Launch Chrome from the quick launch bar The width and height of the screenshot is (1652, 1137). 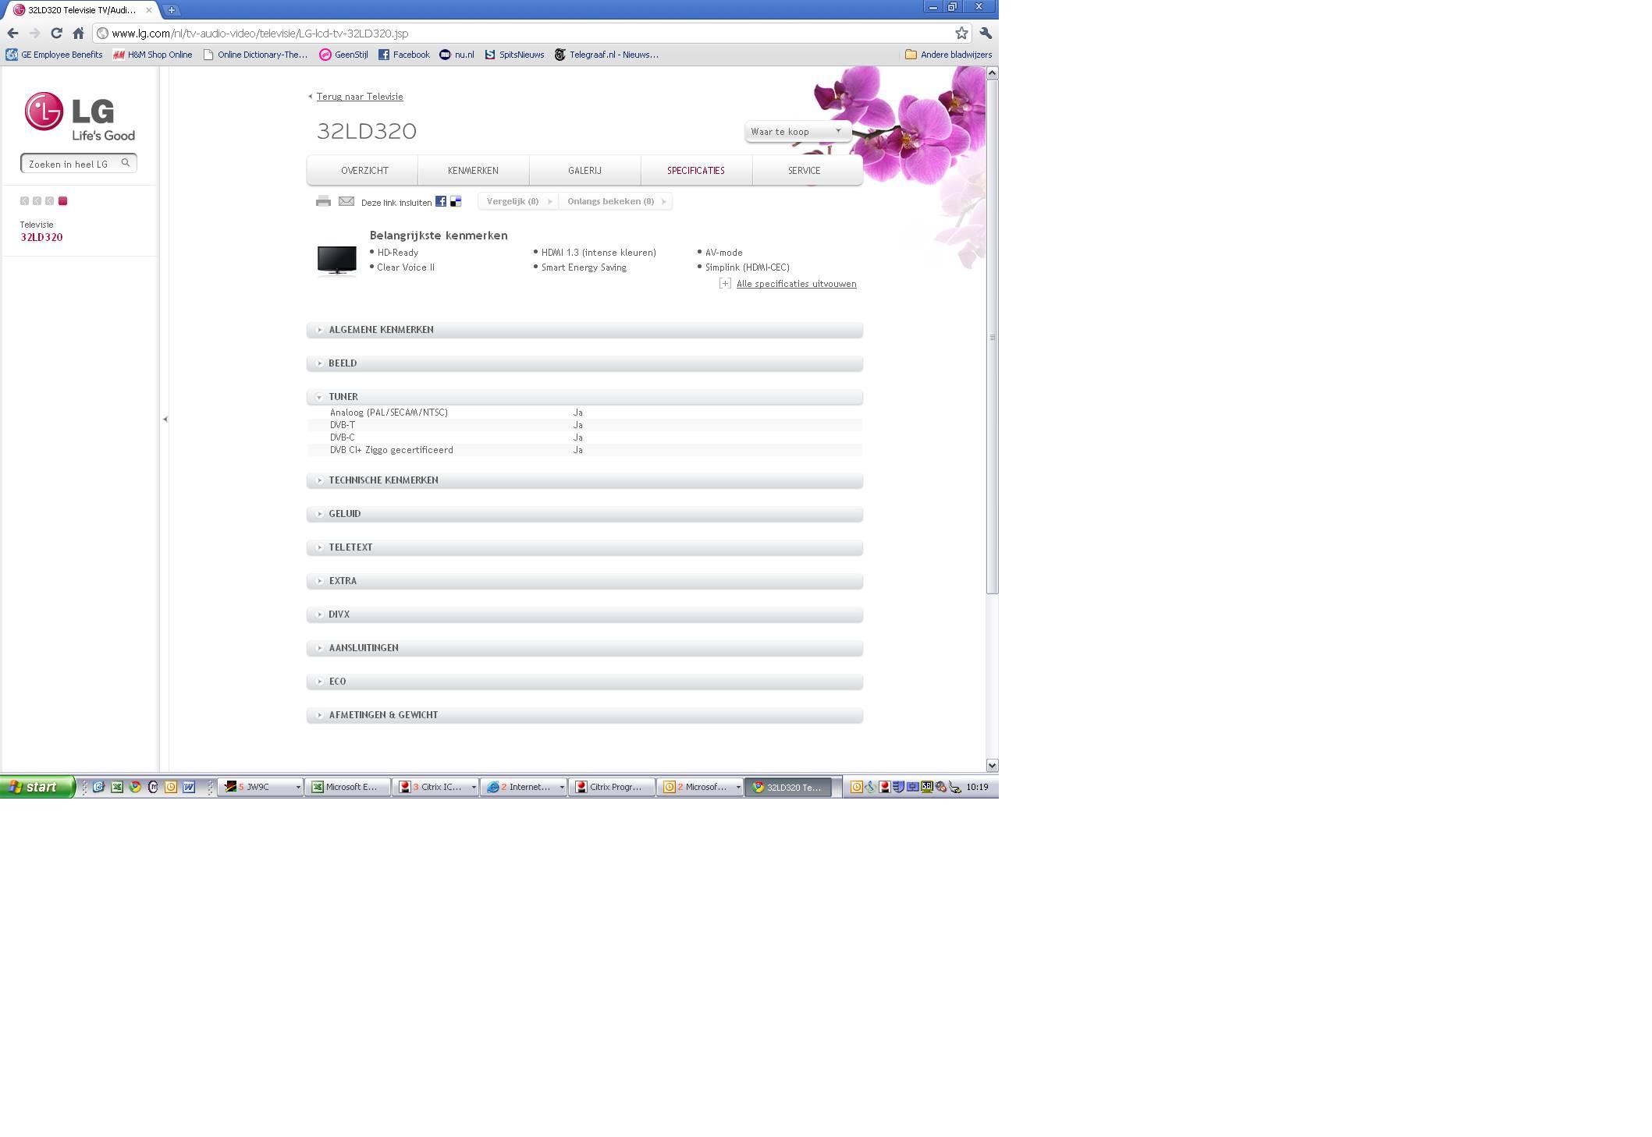point(135,787)
